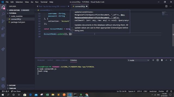Viewport: 174px width, 97px height.
Task: Switch to connectDB.js editor tab
Action: pyautogui.click(x=80, y=6)
